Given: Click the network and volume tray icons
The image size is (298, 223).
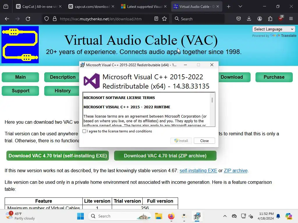Looking at the screenshot, I should pos(247,216).
